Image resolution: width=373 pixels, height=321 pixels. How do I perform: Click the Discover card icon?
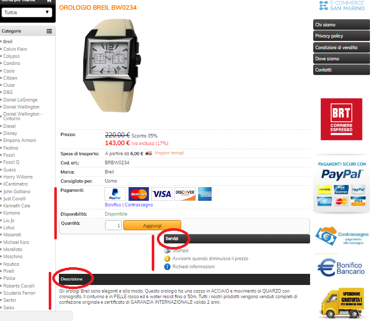[x=185, y=194]
